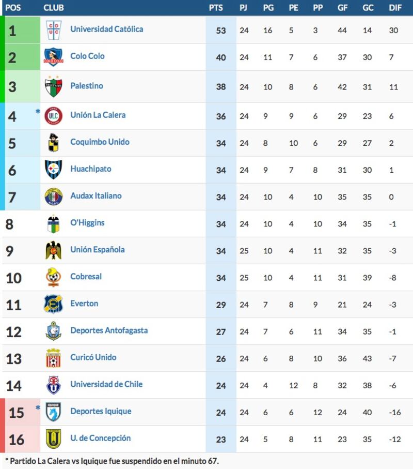The height and width of the screenshot is (469, 413).
Task: Click the GF column header
Action: tap(342, 8)
